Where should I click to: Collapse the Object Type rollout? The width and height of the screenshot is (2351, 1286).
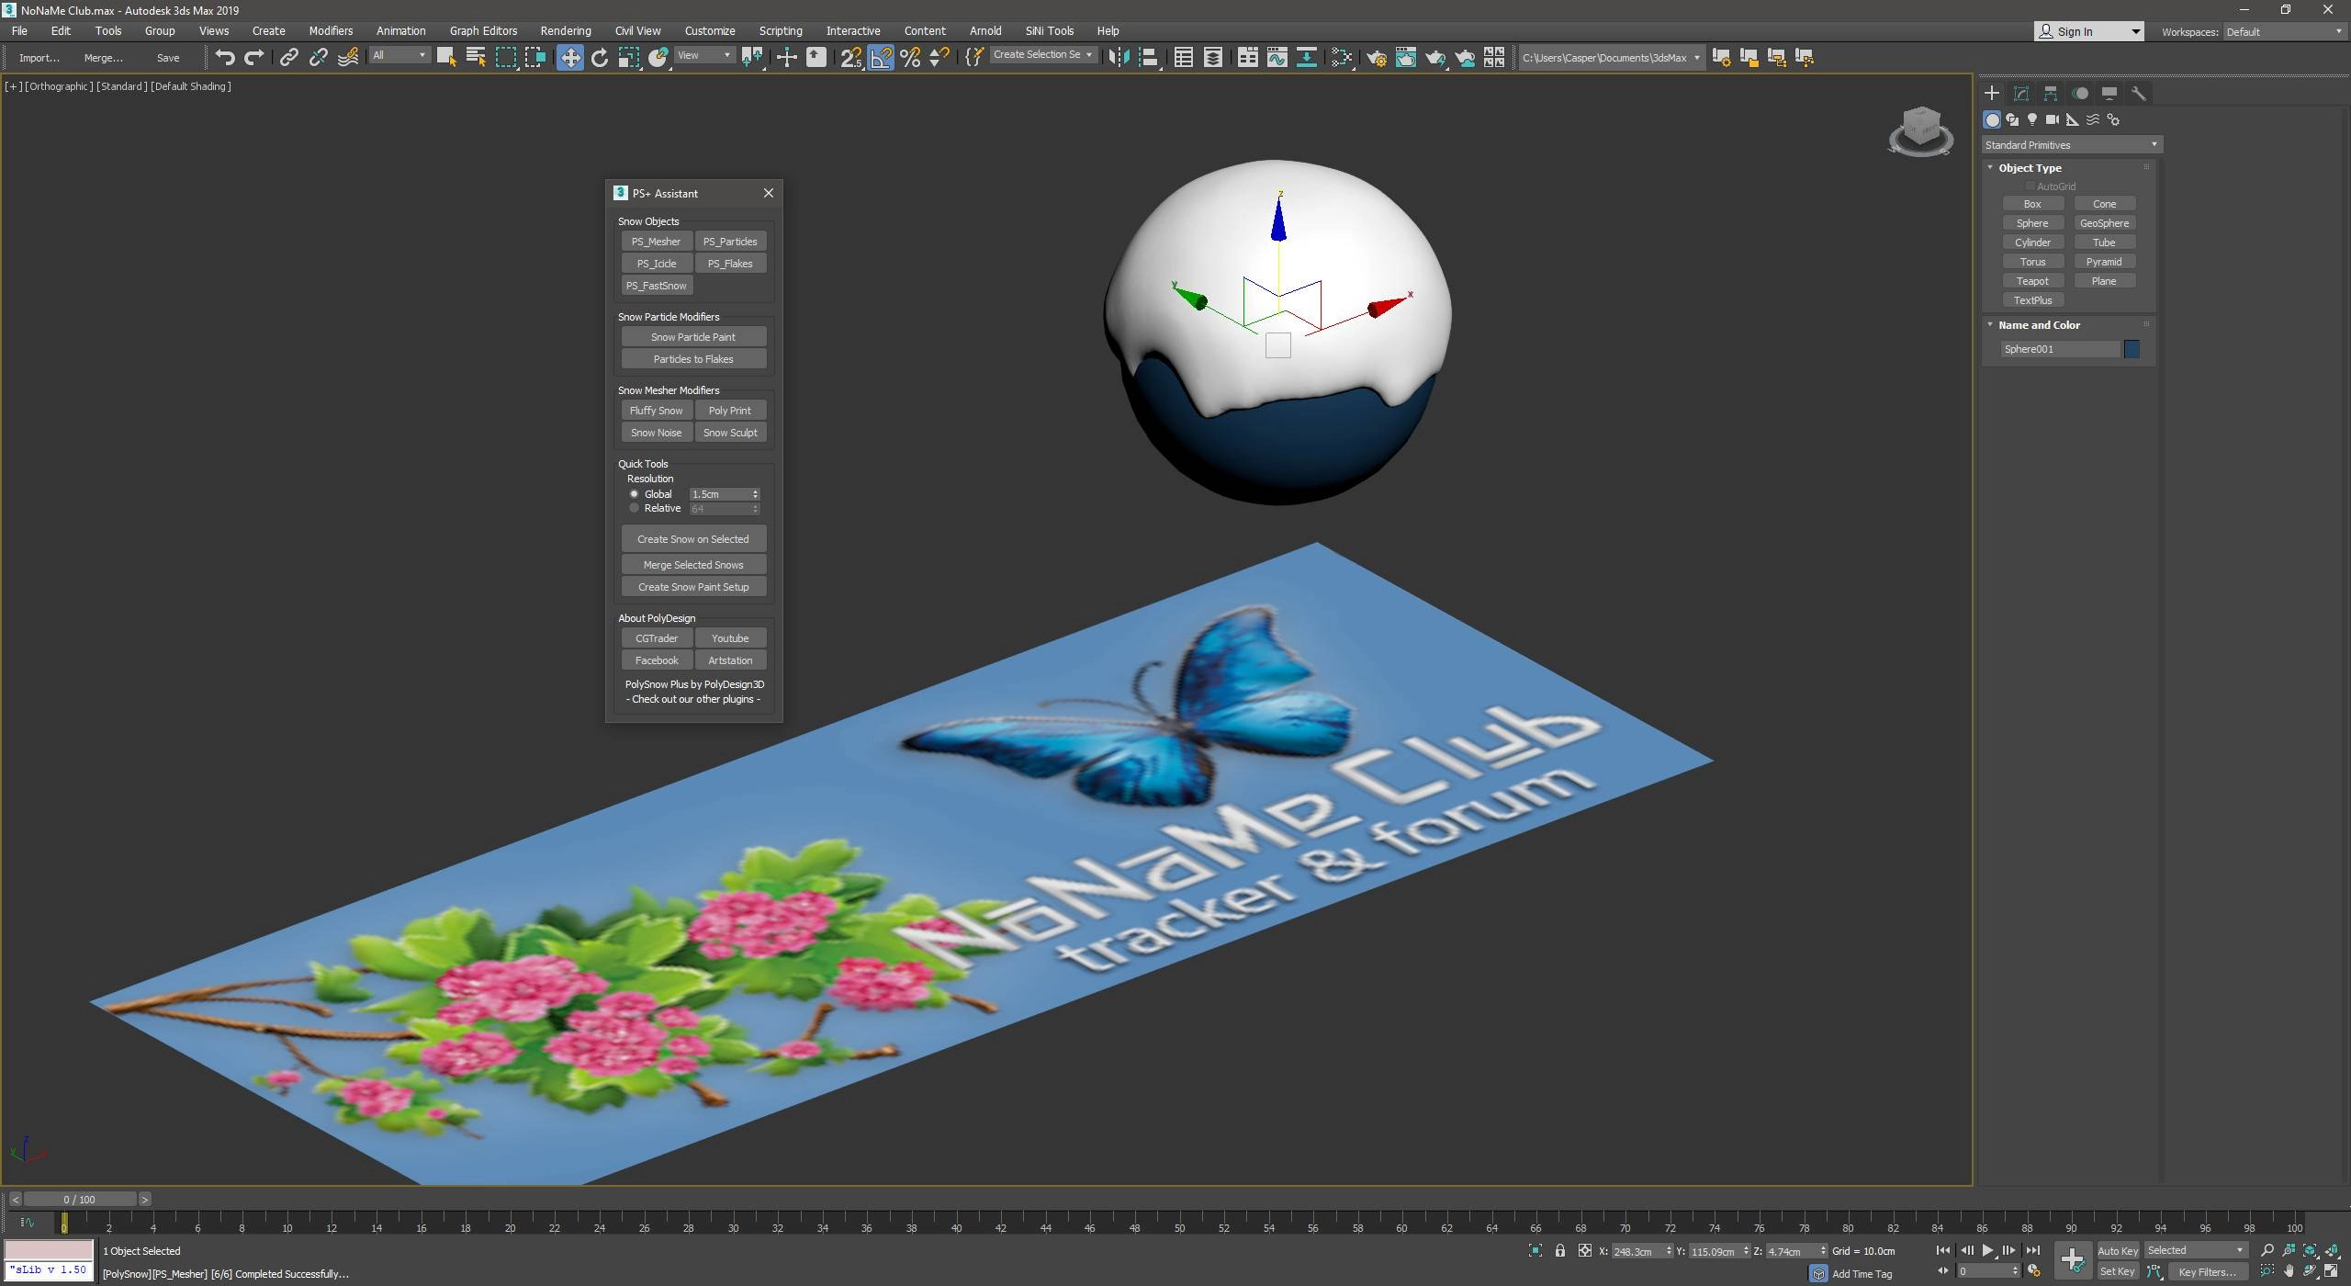point(2030,168)
